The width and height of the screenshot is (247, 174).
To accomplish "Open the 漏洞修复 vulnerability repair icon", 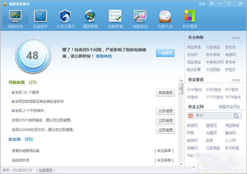I will click(x=89, y=18).
